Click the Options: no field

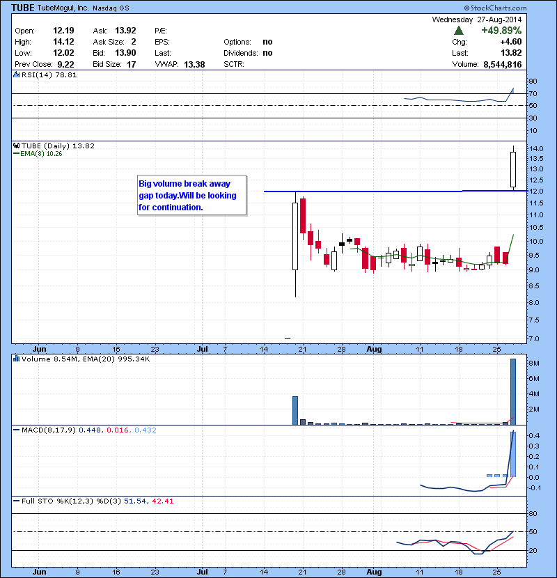pos(248,42)
